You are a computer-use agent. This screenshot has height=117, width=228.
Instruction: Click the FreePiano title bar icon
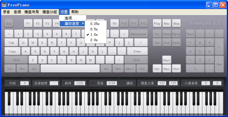pos(4,5)
